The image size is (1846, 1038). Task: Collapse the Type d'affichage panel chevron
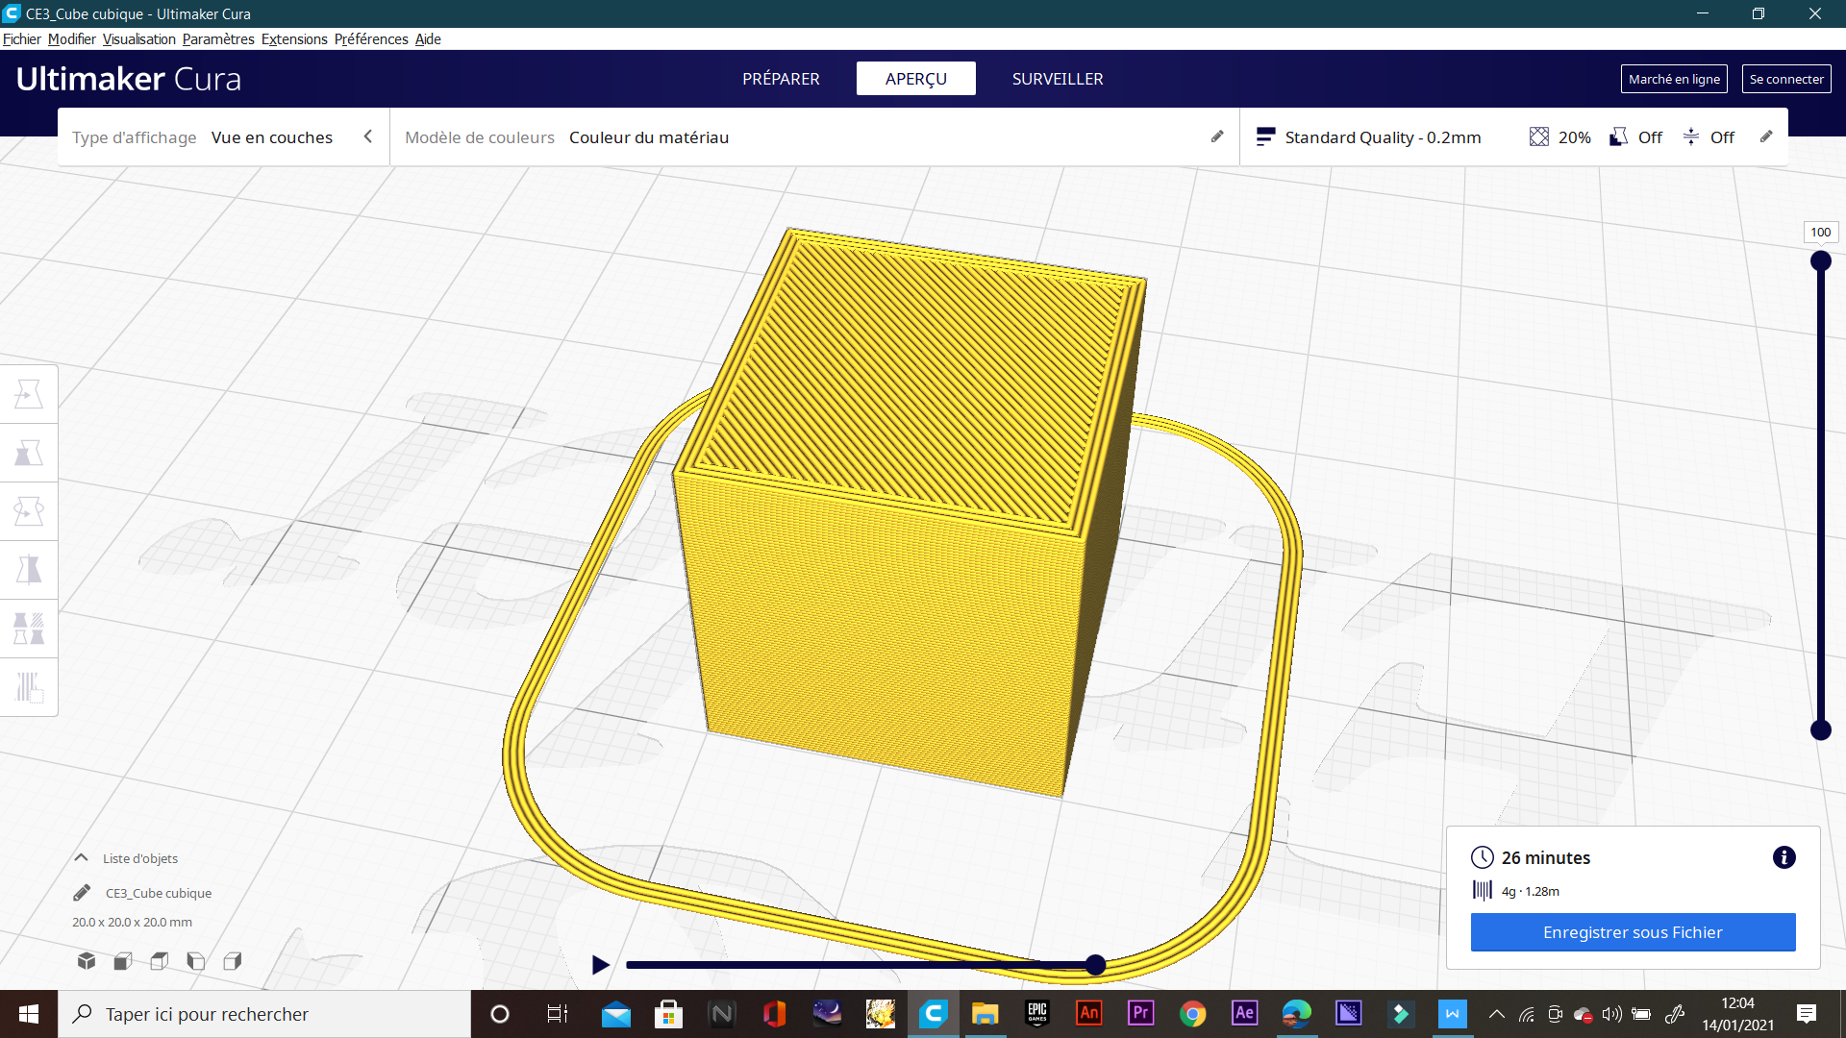coord(367,136)
